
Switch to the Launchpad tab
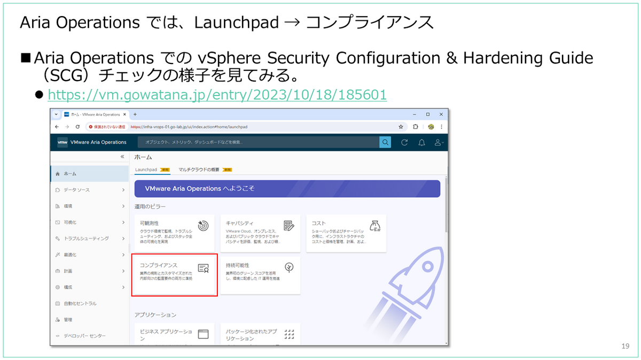[152, 169]
